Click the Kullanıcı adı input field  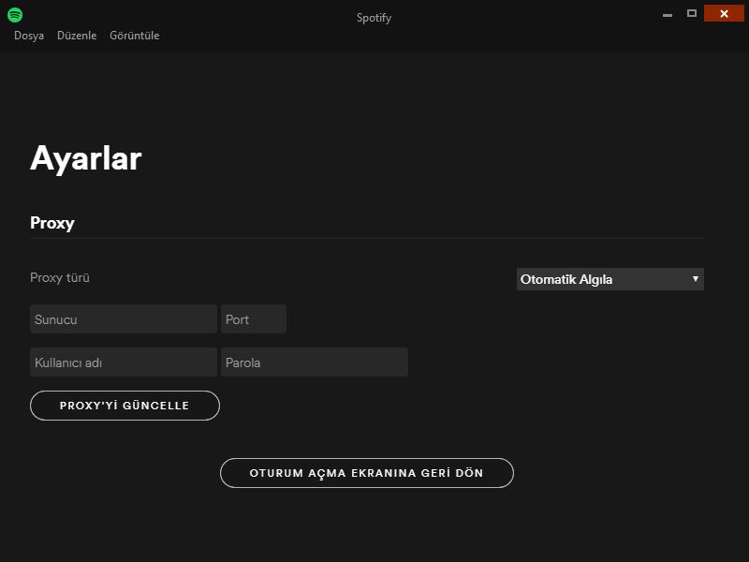(124, 362)
